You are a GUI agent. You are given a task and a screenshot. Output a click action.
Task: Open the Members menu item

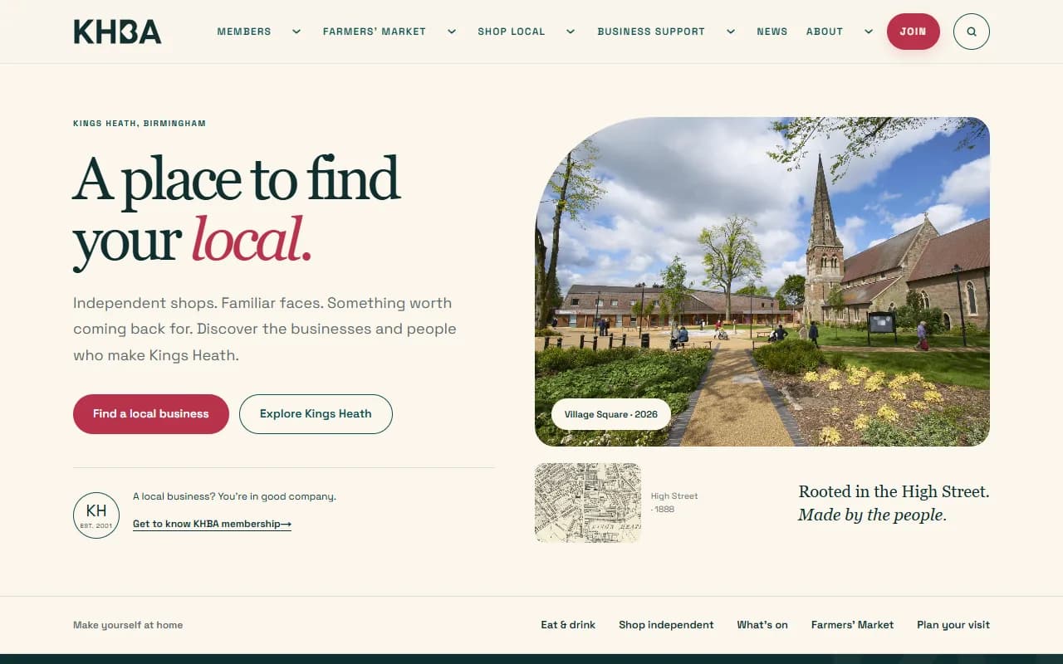point(244,32)
